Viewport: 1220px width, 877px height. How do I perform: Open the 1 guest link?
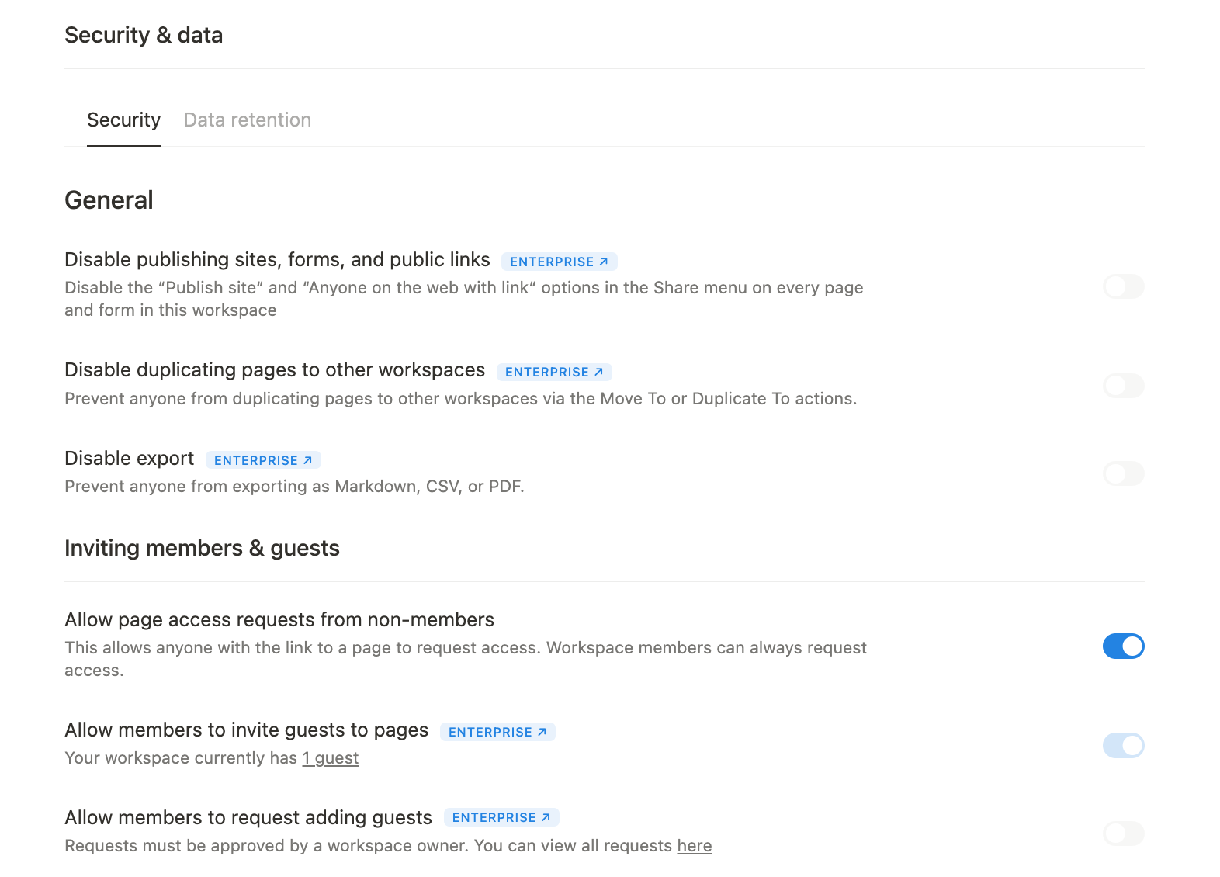coord(331,758)
